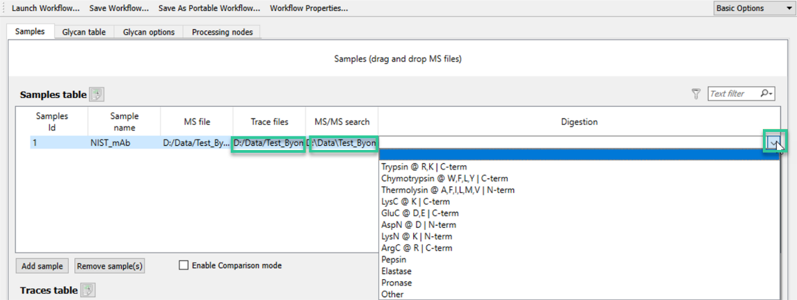The image size is (797, 300).
Task: Select ArgC @ R | C-term option
Action: point(579,248)
